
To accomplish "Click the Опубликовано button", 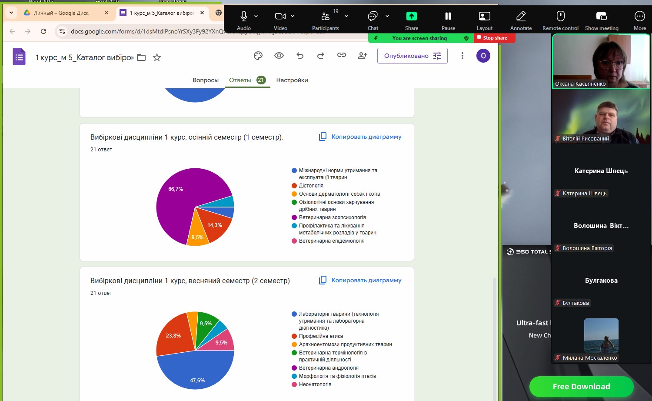I will click(x=412, y=56).
